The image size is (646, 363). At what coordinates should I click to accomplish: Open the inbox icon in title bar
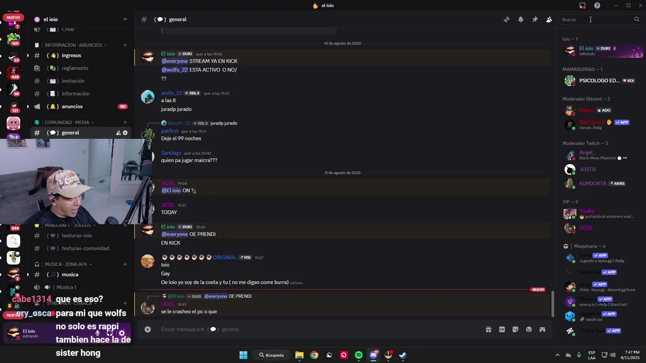(x=582, y=6)
